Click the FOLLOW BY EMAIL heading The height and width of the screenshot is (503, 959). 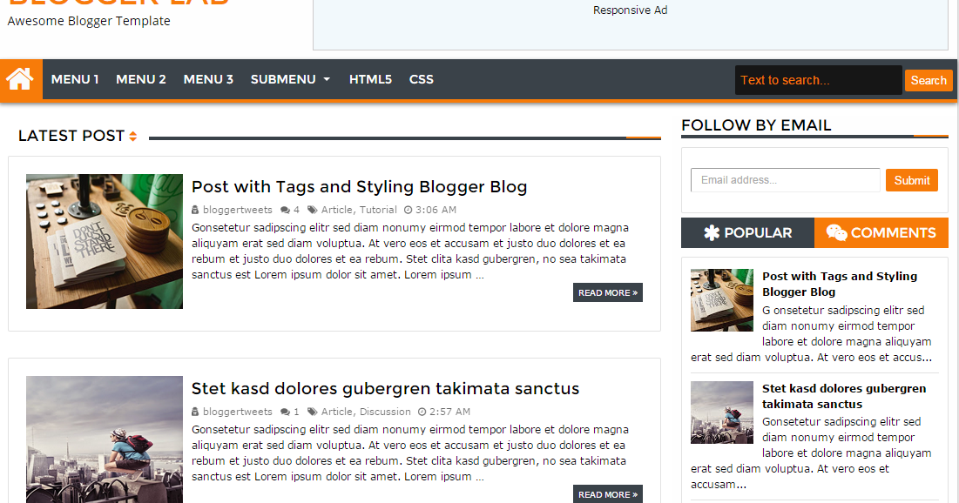[756, 125]
